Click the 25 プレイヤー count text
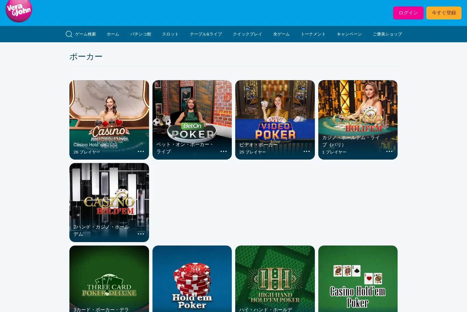Viewport: 467px width, 312px height. (x=253, y=152)
